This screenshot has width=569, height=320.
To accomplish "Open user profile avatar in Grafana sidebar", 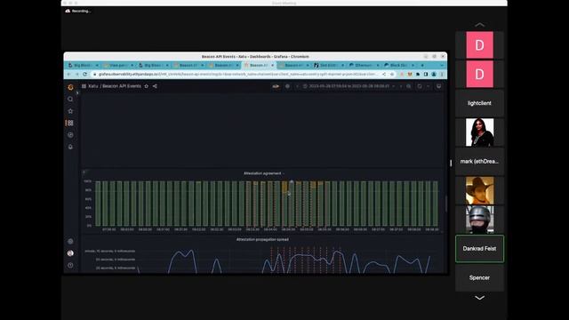I will click(70, 253).
